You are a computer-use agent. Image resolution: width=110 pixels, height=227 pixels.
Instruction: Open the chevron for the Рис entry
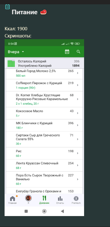(78, 153)
